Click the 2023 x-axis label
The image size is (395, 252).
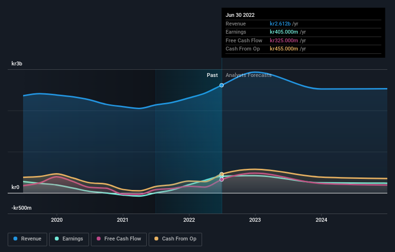(x=255, y=220)
